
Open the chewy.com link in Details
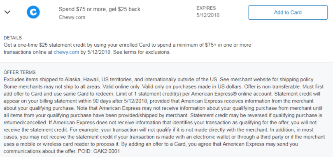(x=66, y=52)
